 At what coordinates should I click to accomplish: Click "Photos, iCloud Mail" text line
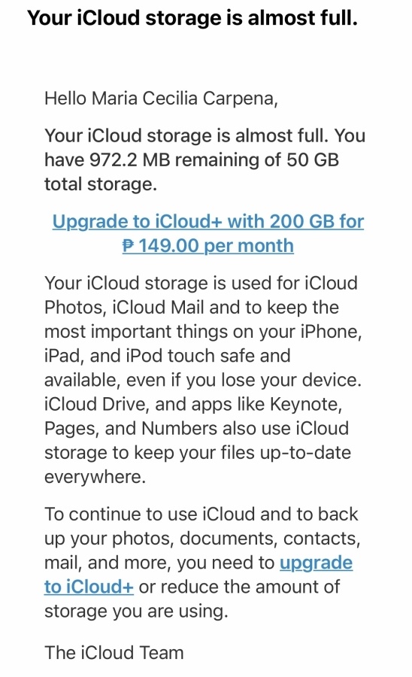pos(124,308)
